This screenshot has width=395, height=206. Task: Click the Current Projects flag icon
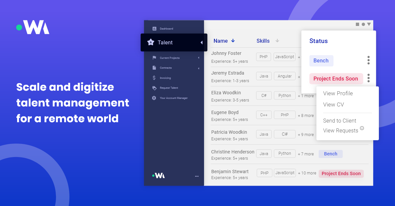tap(154, 58)
